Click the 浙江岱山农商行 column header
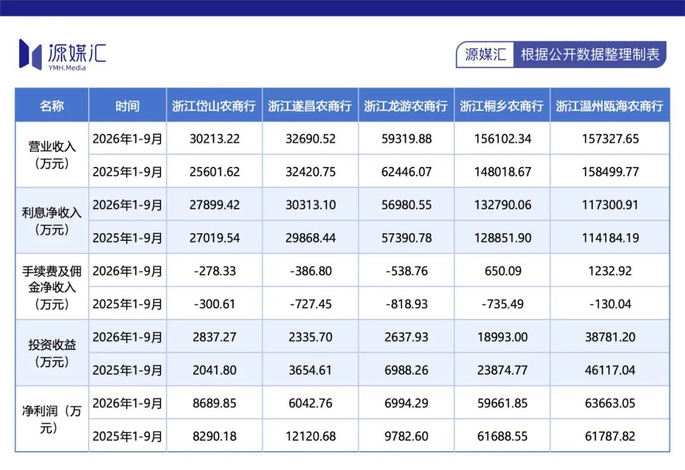The image size is (685, 470). click(x=214, y=106)
